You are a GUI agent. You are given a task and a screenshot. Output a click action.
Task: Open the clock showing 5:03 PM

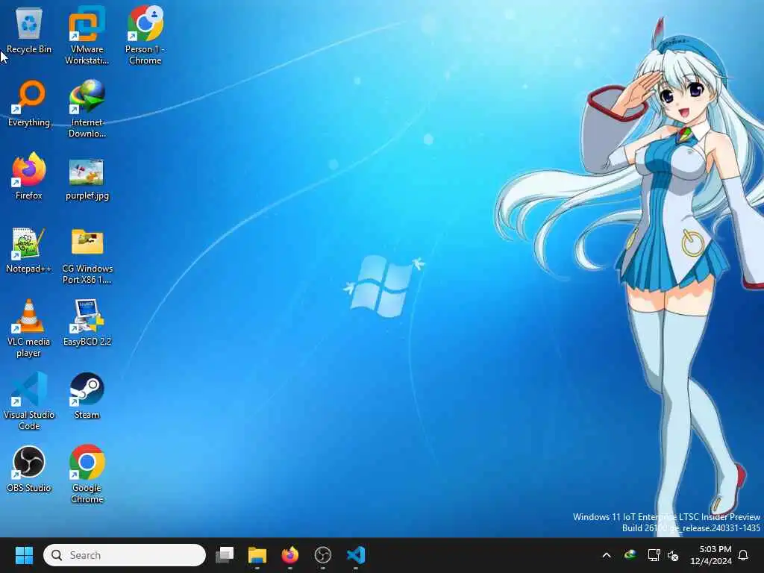(x=711, y=555)
